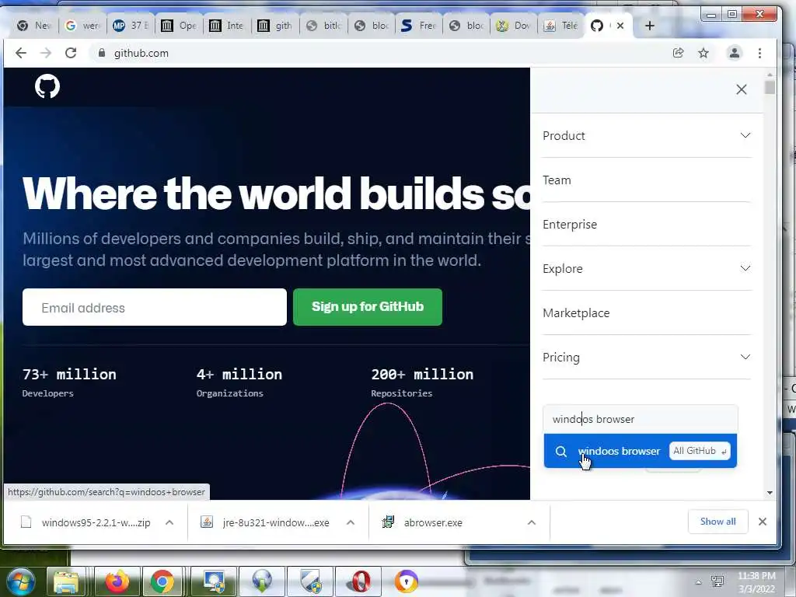Click the taskbar clock showing 11:38 PM
Screen dimensions: 796x597
pyautogui.click(x=756, y=582)
